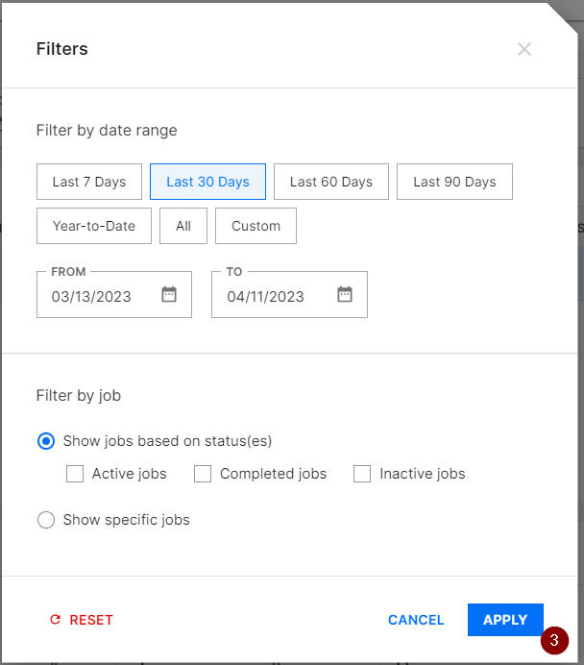Tick the Inactive jobs checkbox
Screen dimensions: 584x665
pos(362,474)
